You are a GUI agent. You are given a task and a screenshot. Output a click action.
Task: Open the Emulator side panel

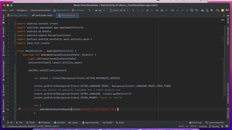228,113
